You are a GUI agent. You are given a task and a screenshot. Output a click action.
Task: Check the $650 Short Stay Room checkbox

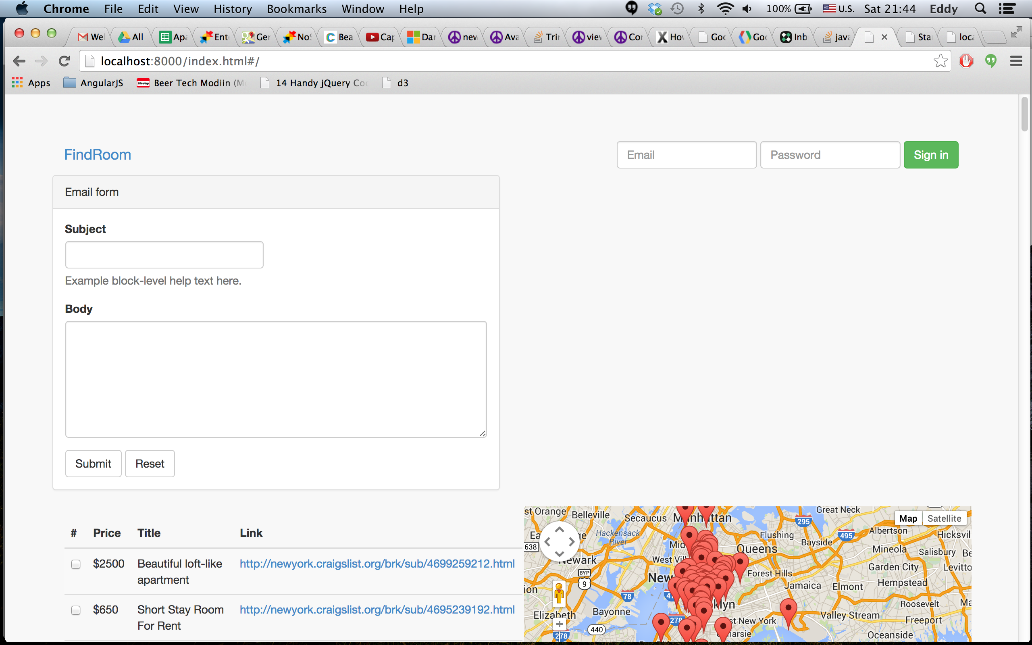click(76, 610)
